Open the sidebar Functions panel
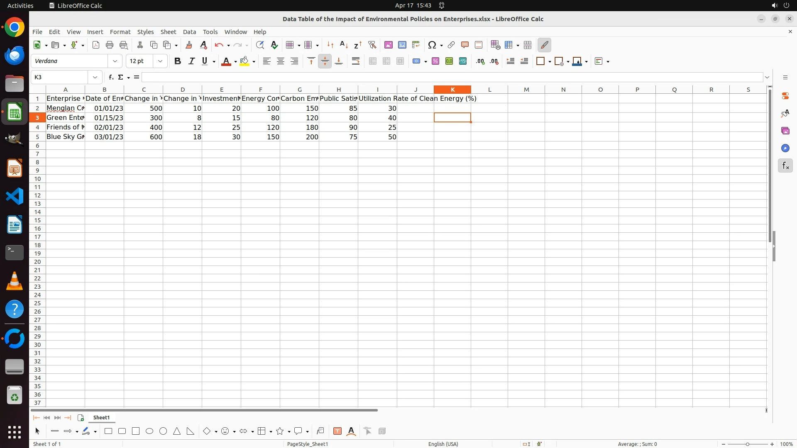Viewport: 797px width, 448px height. [785, 166]
